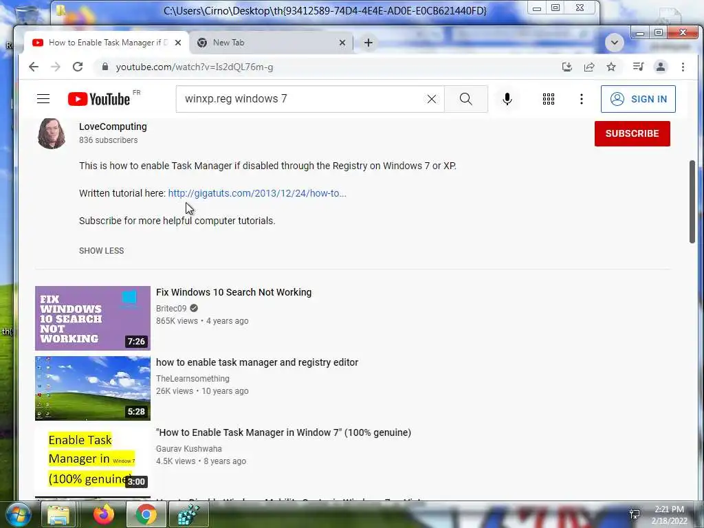Click the network tray icon
Viewport: 704px width, 528px height.
coord(635,514)
